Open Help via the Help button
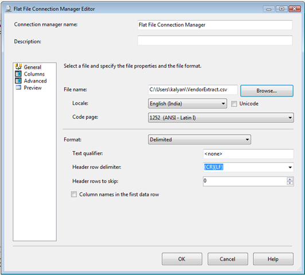The height and width of the screenshot is (275, 305). coord(273,259)
